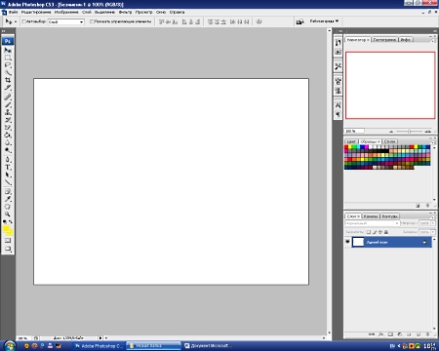The height and width of the screenshot is (351, 439).
Task: Select the Healing Brush tool
Action: (8, 97)
